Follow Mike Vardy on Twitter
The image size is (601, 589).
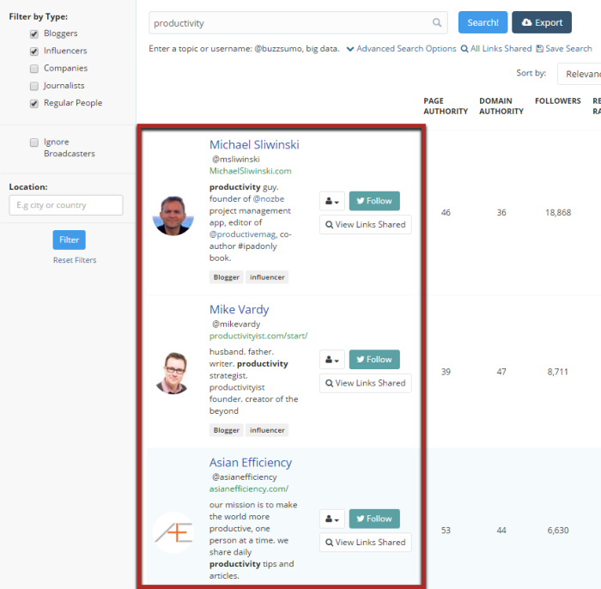[x=374, y=360]
